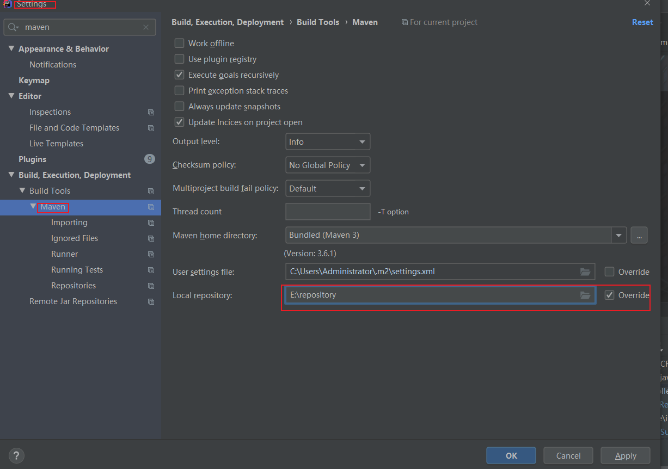Click the User settings file path field
This screenshot has height=469, width=668.
coord(440,271)
